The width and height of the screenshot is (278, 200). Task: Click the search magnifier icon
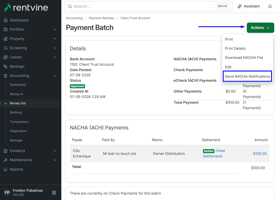point(70,6)
